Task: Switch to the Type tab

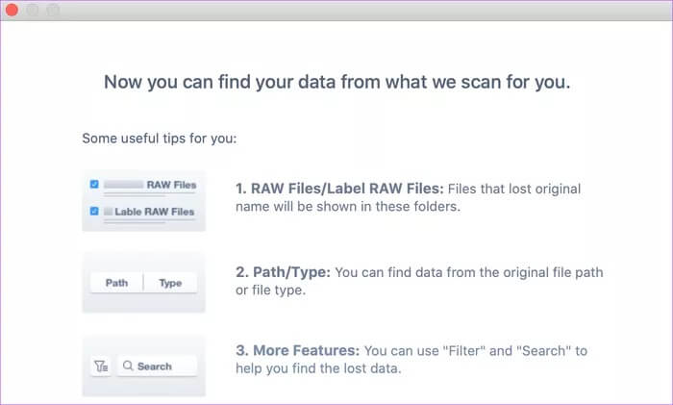Action: click(x=170, y=283)
